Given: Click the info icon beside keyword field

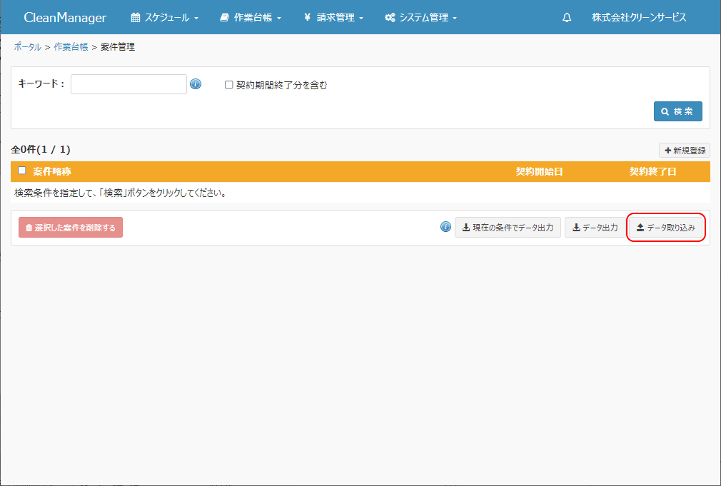Looking at the screenshot, I should [196, 84].
